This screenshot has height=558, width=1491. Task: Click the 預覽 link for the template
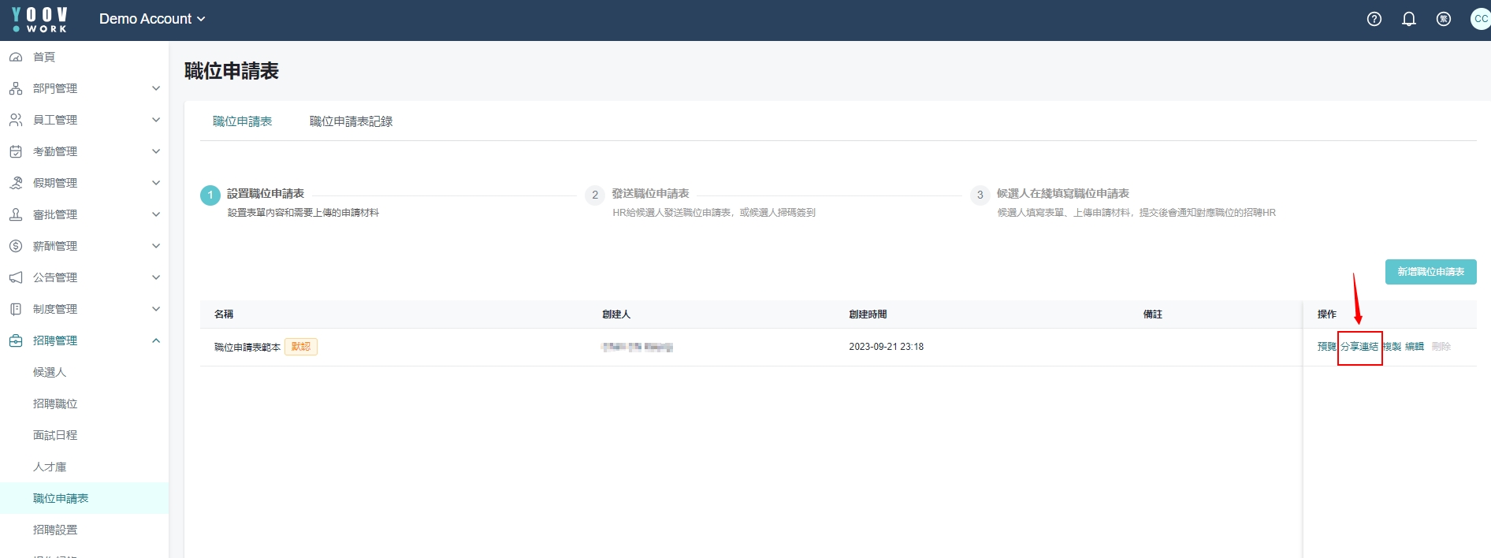point(1326,347)
